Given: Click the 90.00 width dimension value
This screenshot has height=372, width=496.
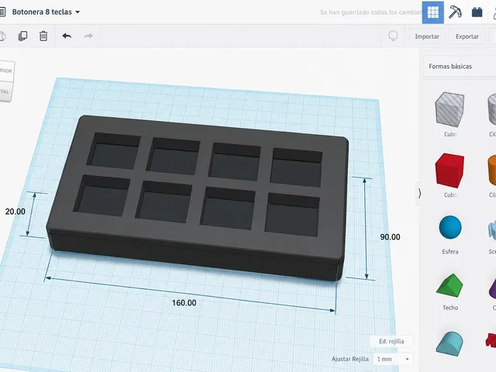Looking at the screenshot, I should pyautogui.click(x=390, y=237).
